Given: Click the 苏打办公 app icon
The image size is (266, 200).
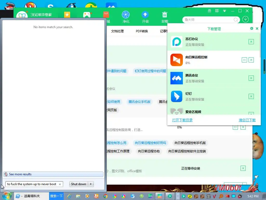Looking at the screenshot, I should [x=177, y=42].
